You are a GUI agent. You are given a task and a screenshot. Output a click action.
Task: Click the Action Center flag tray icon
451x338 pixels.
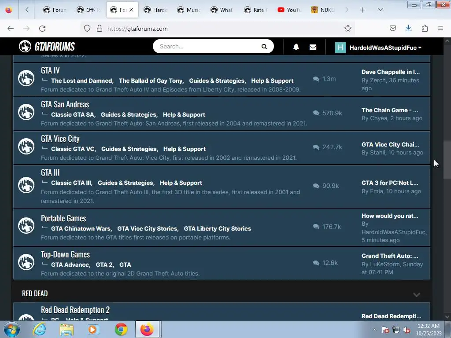click(x=385, y=330)
